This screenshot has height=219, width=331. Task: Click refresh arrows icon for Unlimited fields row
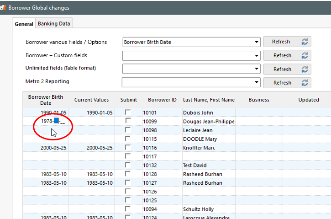click(305, 69)
